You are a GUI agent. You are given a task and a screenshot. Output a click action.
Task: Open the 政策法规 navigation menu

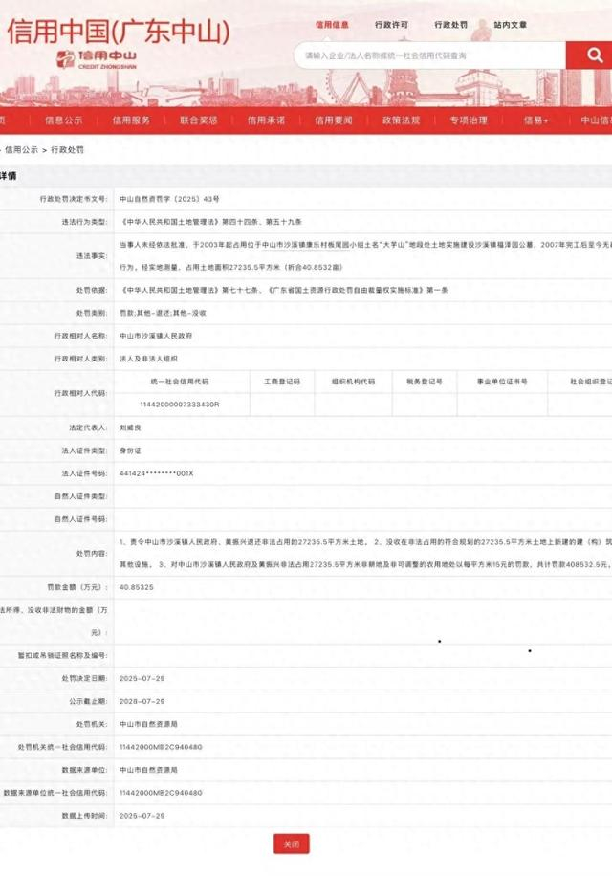click(x=401, y=120)
